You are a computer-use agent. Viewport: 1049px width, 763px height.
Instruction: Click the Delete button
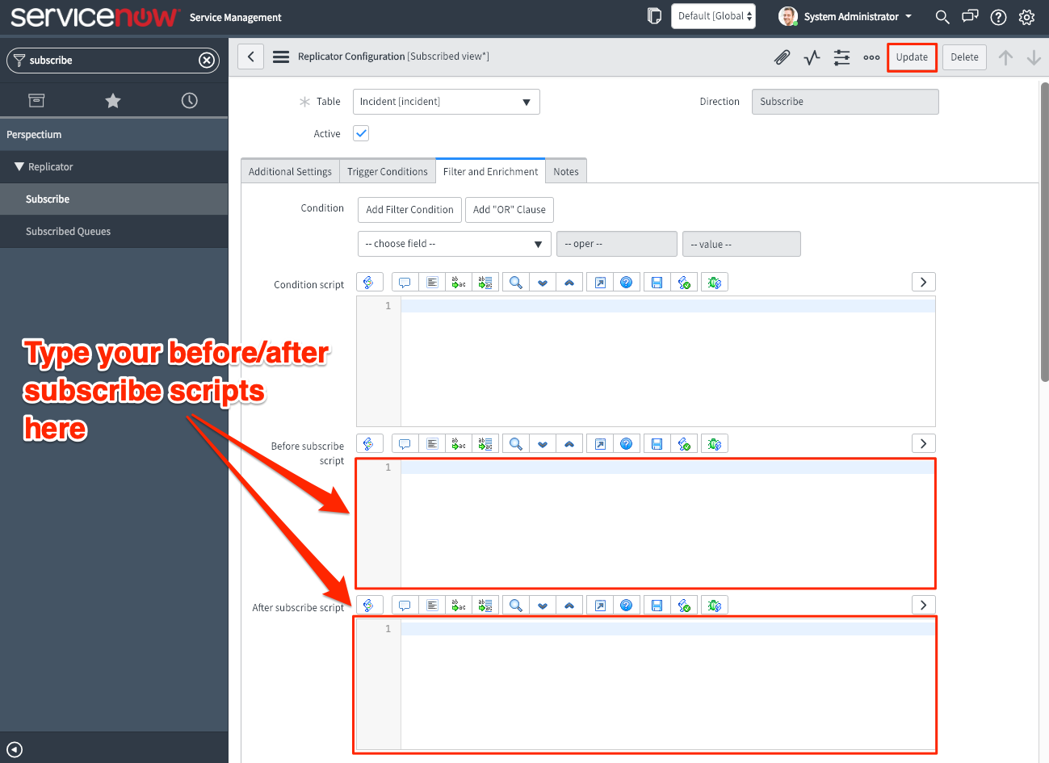964,57
